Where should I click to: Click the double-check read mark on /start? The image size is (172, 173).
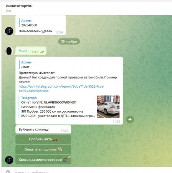(x=42, y=52)
